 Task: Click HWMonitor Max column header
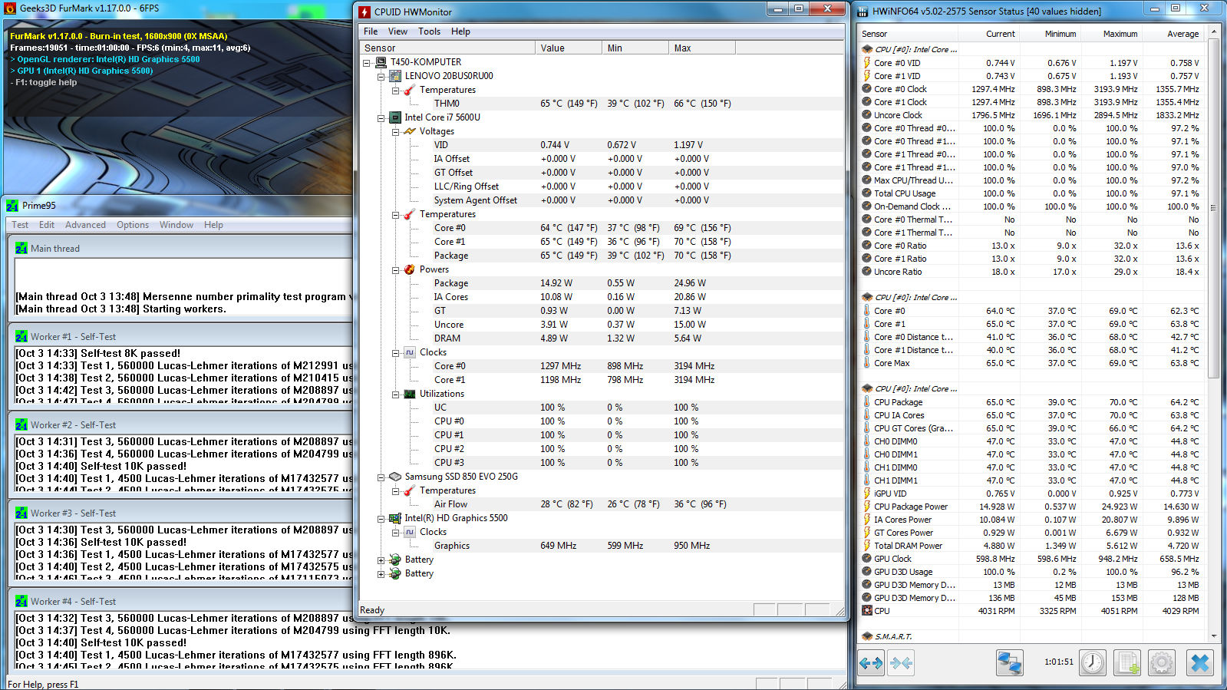point(702,48)
